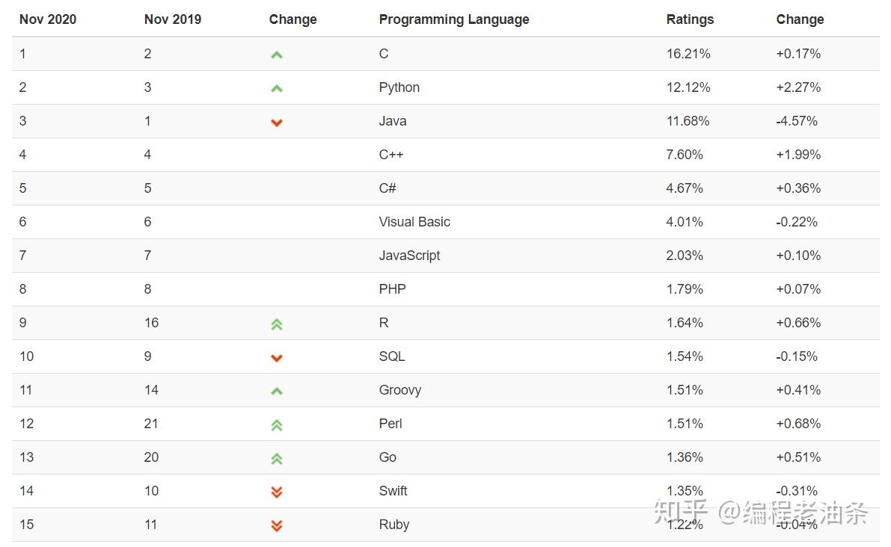Image resolution: width=891 pixels, height=547 pixels.
Task: Click the double red down arrow beside Swift
Action: [x=276, y=492]
